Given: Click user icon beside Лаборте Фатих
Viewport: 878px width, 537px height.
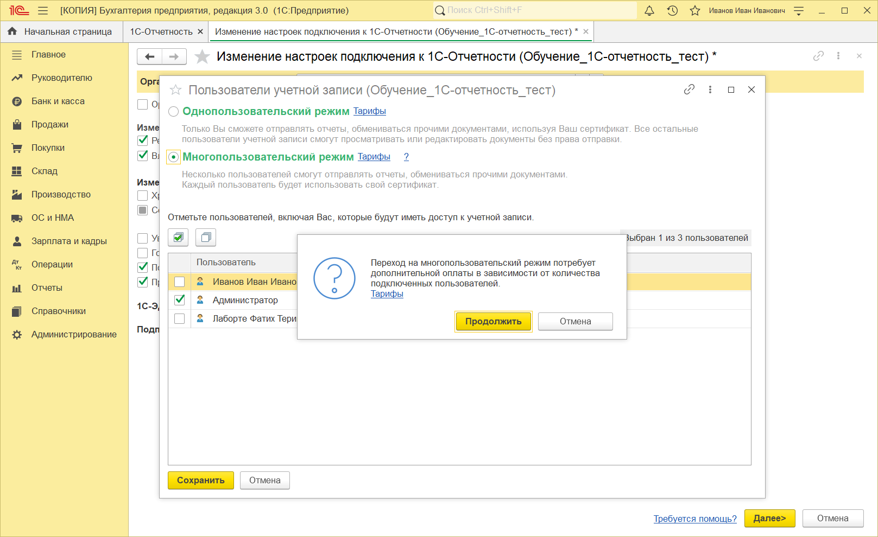Looking at the screenshot, I should 200,318.
